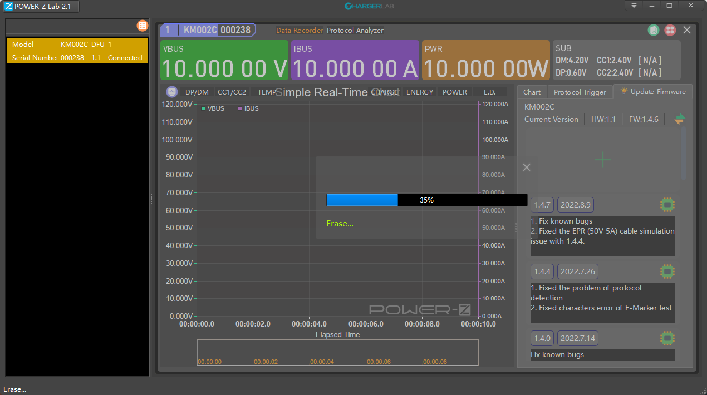Click the 2022.8.9 date button

[575, 204]
